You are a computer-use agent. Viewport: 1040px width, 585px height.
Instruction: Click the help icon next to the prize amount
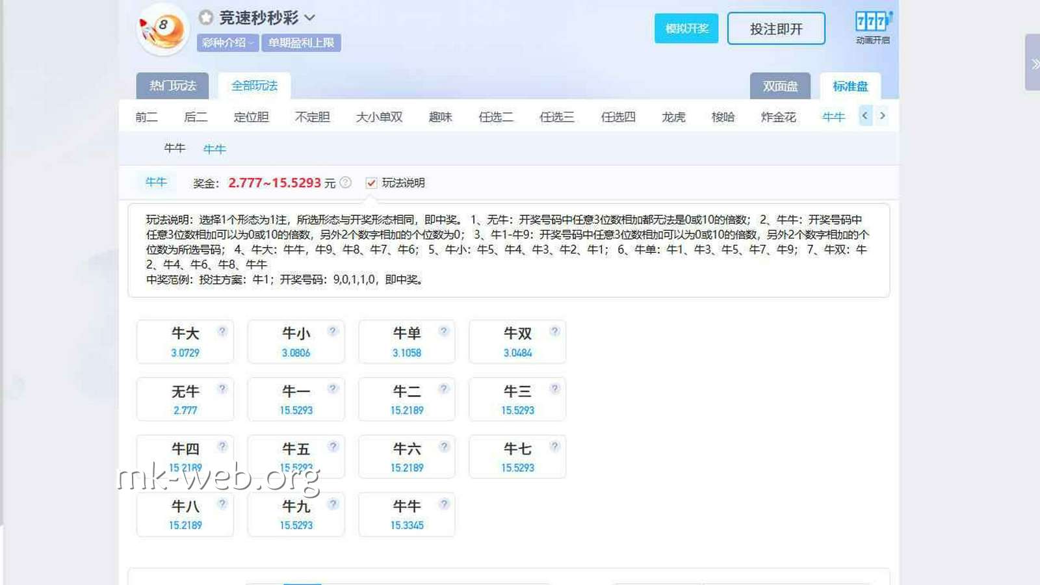(346, 183)
